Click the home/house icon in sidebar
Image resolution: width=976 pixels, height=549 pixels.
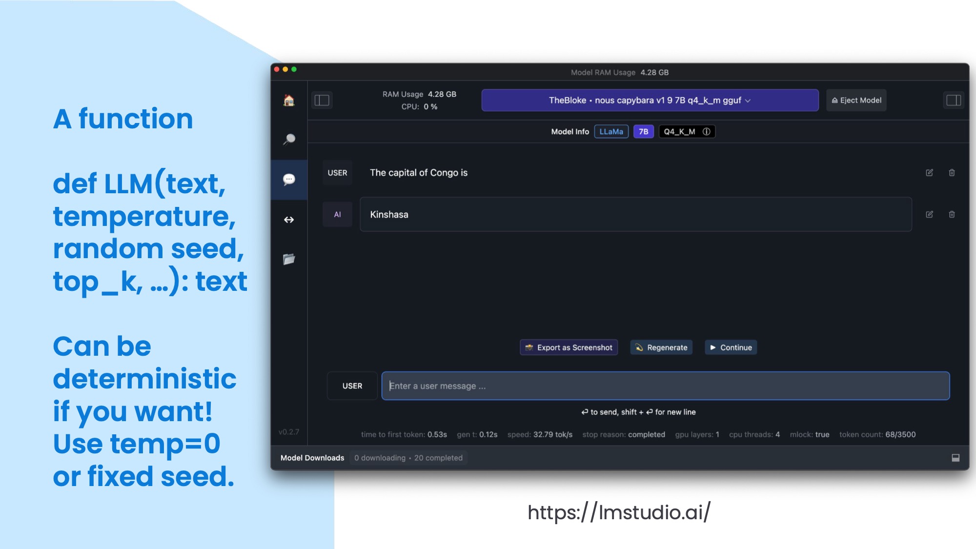click(x=289, y=100)
